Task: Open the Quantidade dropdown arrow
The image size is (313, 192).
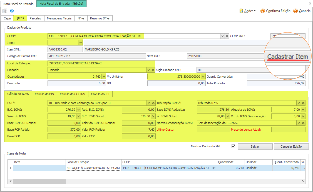Action: [x=104, y=77]
